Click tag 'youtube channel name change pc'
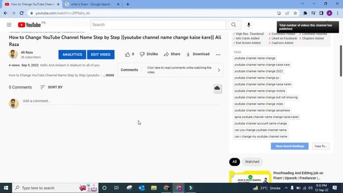 click(257, 78)
